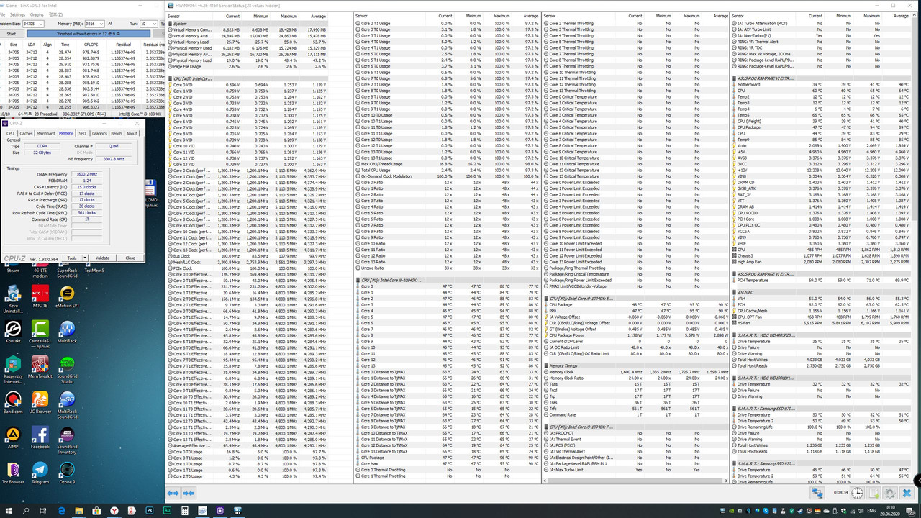This screenshot has width=921, height=518.
Task: Open Kaspersky Internet Security shortcut
Action: point(13,370)
